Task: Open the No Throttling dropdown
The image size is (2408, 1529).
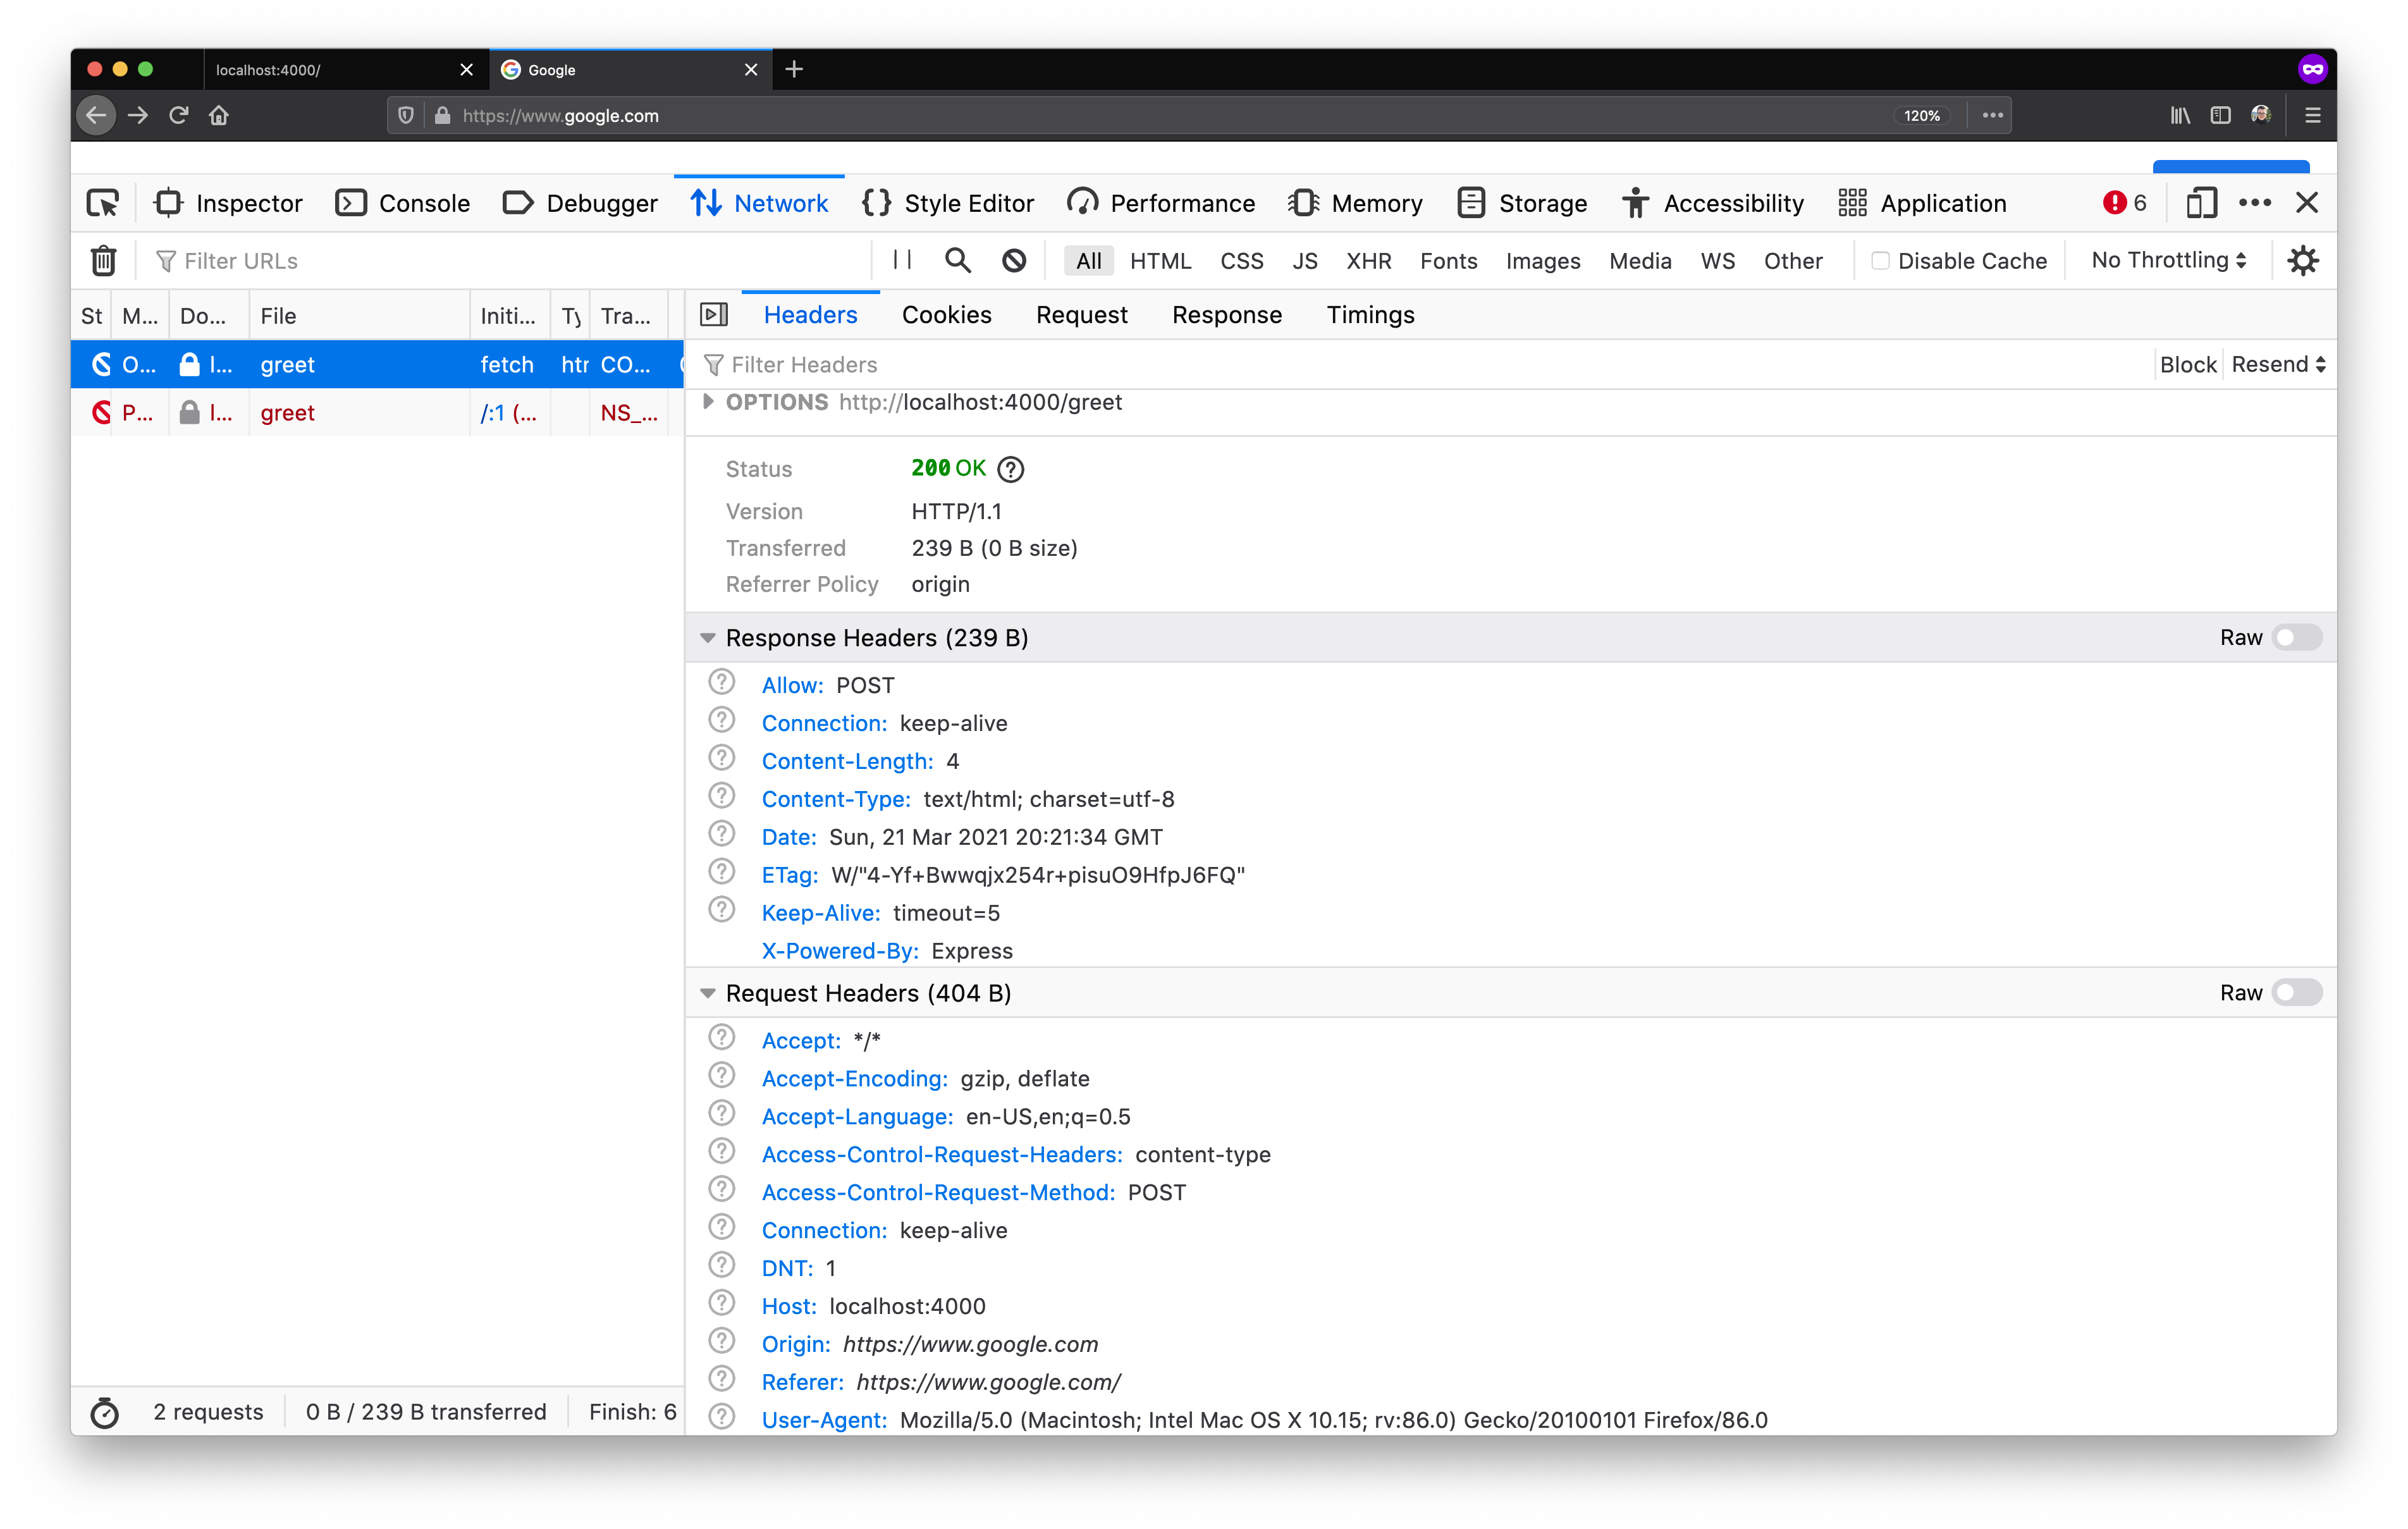Action: tap(2168, 260)
